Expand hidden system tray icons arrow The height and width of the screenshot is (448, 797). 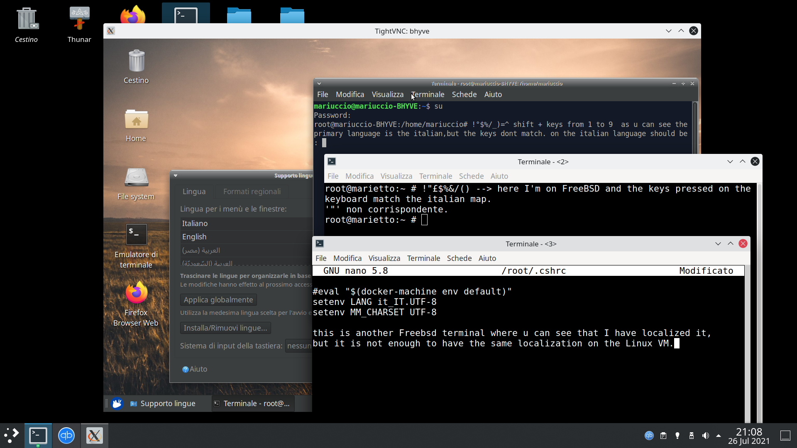tap(719, 436)
